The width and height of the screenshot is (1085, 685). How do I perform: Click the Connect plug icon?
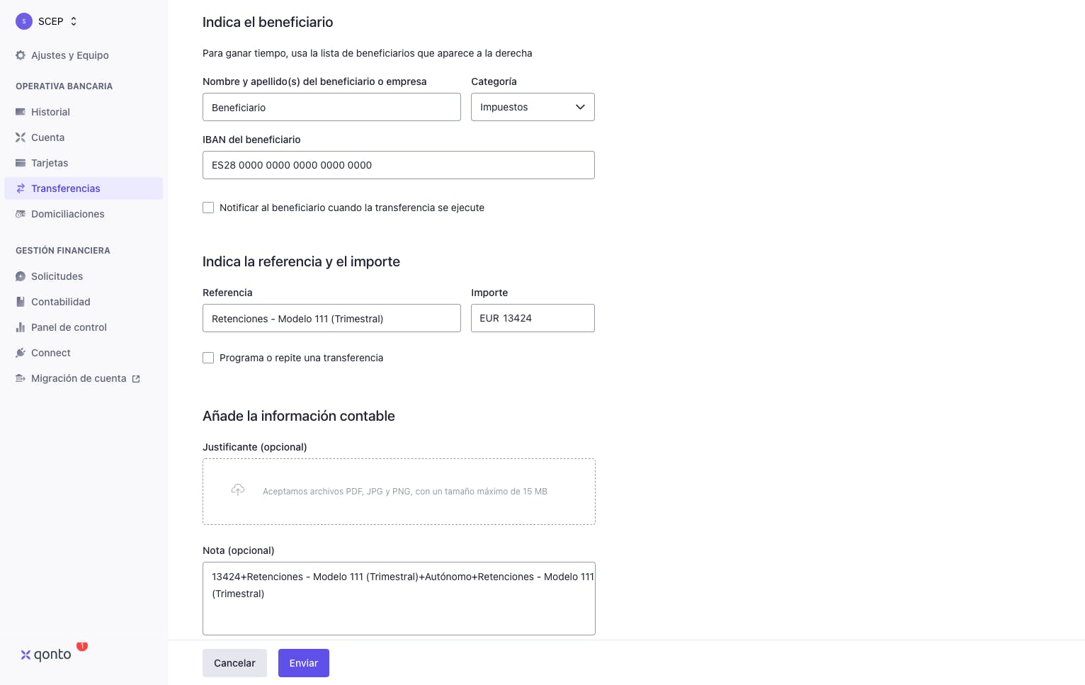click(x=21, y=353)
